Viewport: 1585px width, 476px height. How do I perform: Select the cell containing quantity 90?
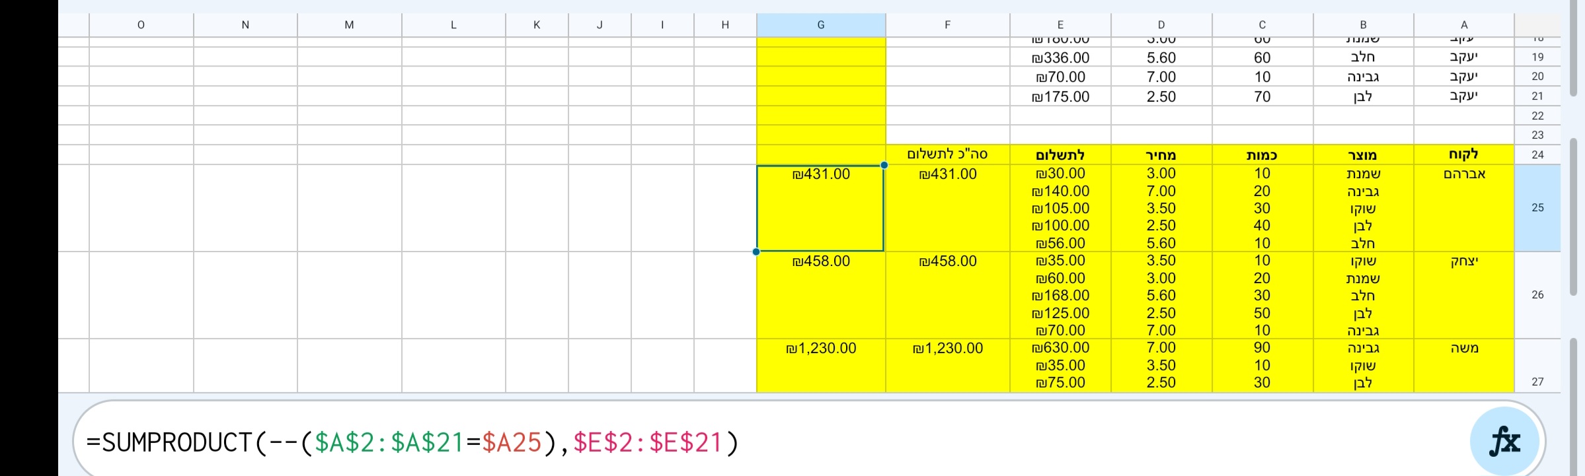(1262, 347)
